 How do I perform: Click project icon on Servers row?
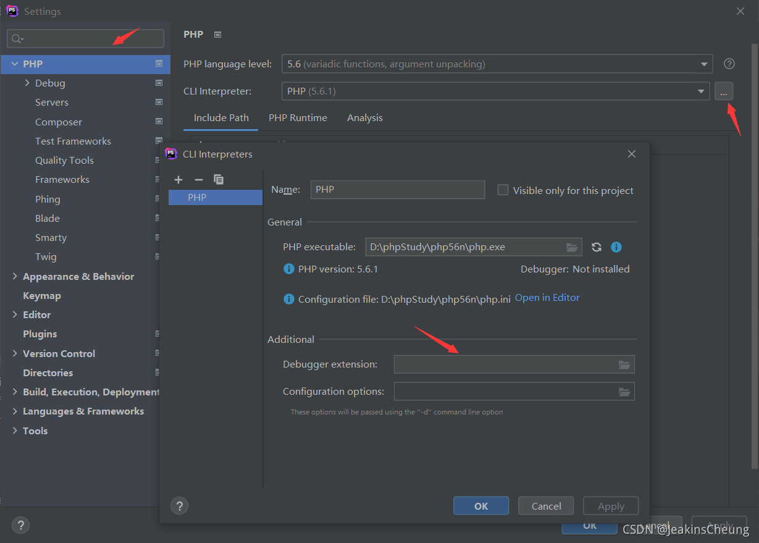(x=159, y=102)
